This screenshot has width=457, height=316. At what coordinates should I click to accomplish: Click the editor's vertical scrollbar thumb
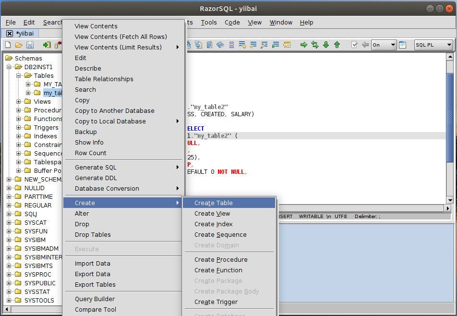pyautogui.click(x=449, y=115)
